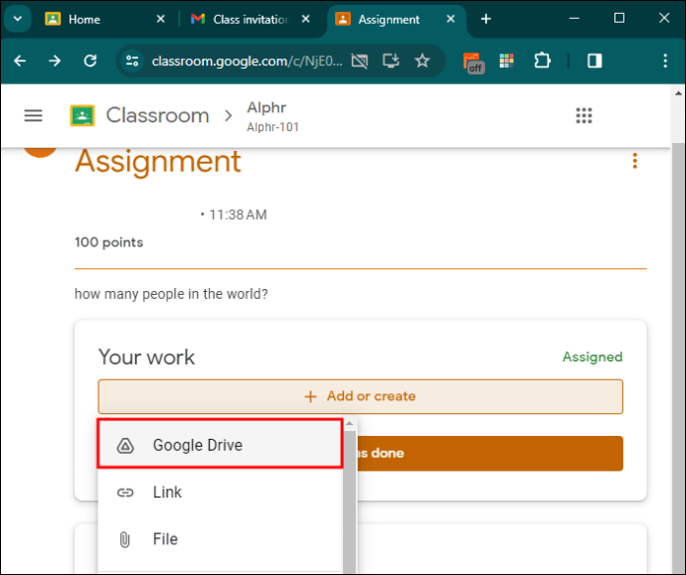View site information icon
Screen dimensions: 686x575
click(132, 61)
